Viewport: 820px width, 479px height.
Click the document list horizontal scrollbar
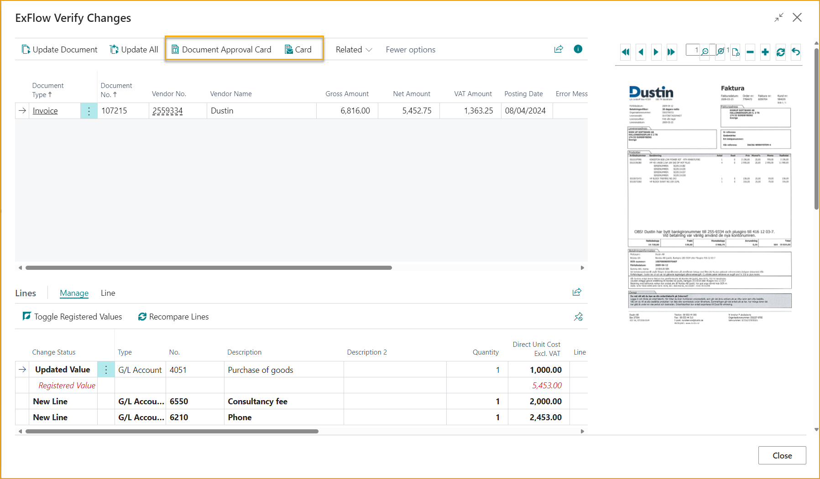coord(209,268)
